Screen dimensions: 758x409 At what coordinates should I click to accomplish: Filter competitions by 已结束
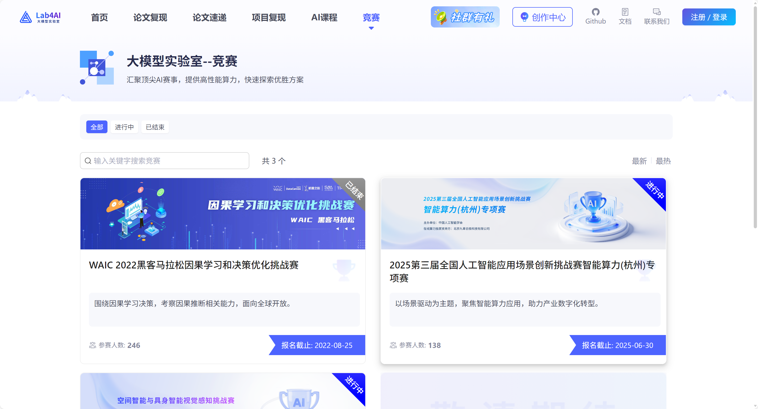[155, 127]
